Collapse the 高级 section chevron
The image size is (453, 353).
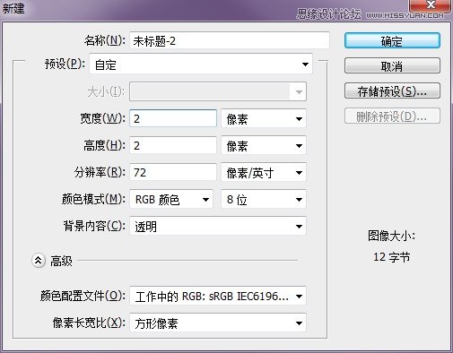click(x=39, y=261)
